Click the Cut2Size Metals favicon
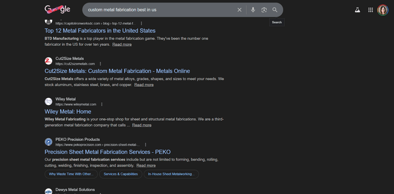This screenshot has width=394, height=194. [48, 61]
